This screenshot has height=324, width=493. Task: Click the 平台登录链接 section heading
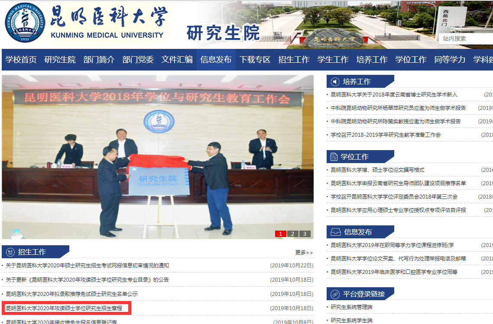(x=364, y=294)
